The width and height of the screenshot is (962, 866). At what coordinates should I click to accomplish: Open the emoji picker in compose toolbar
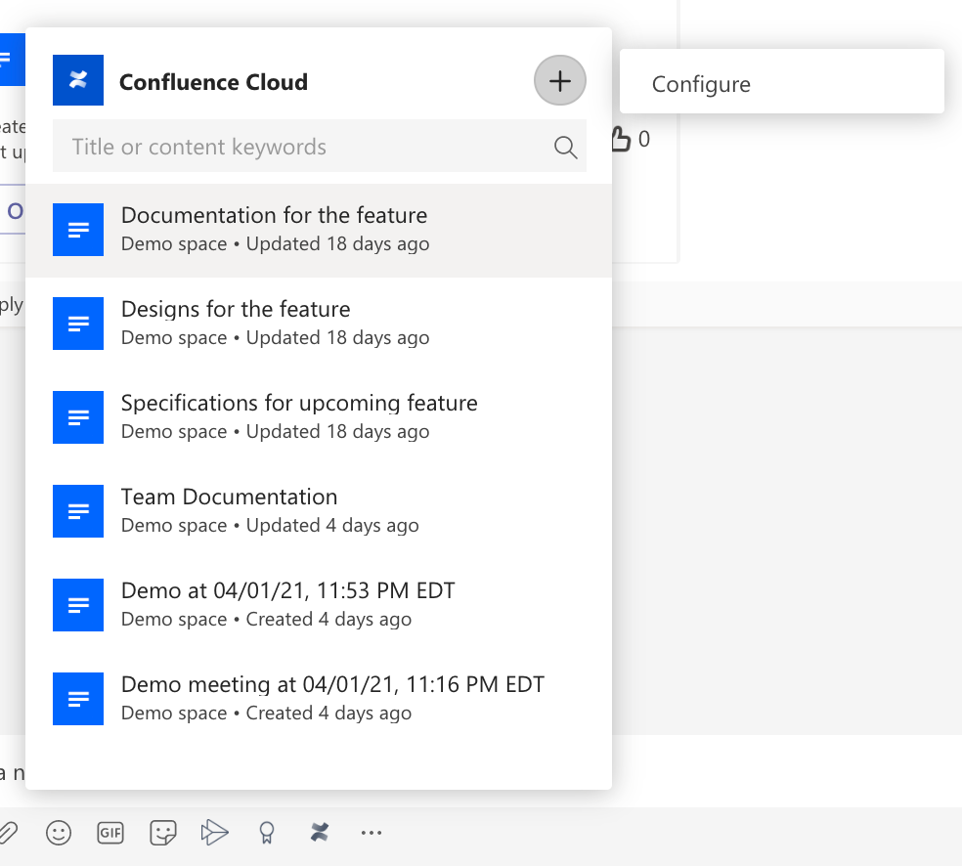(59, 833)
